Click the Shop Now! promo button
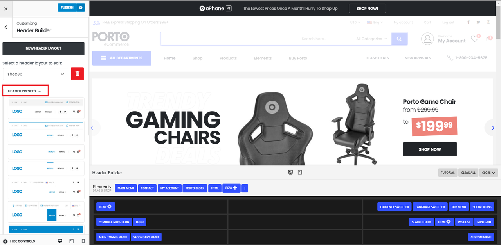This screenshot has width=501, height=245. coord(367,8)
